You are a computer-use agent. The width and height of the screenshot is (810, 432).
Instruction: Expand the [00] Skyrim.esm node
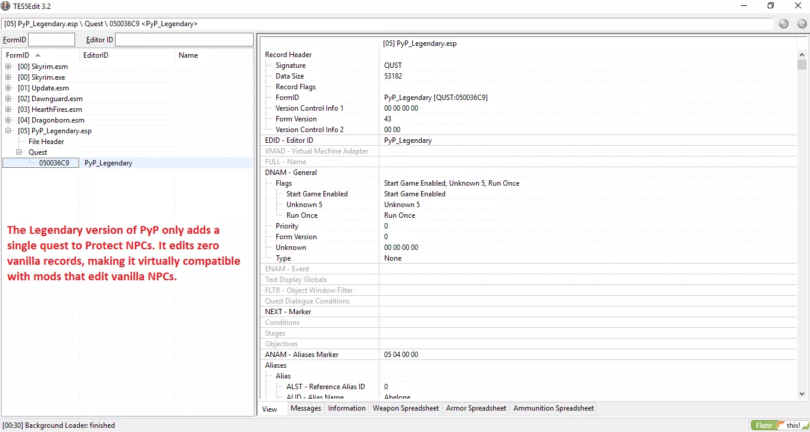point(8,67)
